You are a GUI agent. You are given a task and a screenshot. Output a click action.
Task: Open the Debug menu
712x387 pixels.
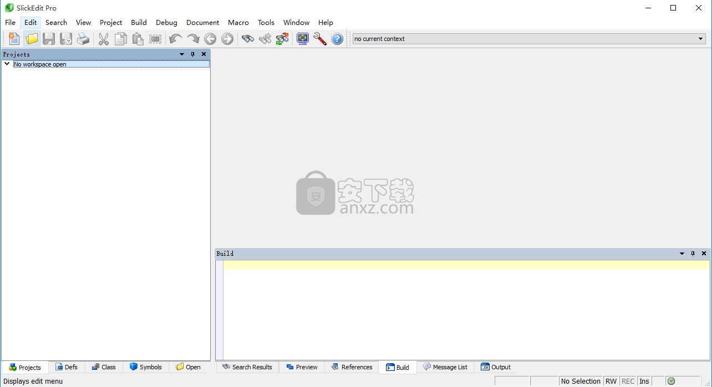pyautogui.click(x=166, y=23)
